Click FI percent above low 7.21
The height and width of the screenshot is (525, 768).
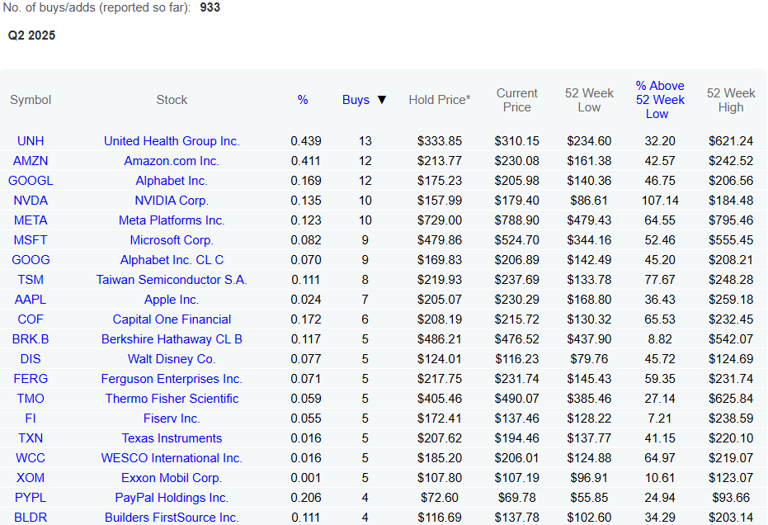tap(660, 419)
